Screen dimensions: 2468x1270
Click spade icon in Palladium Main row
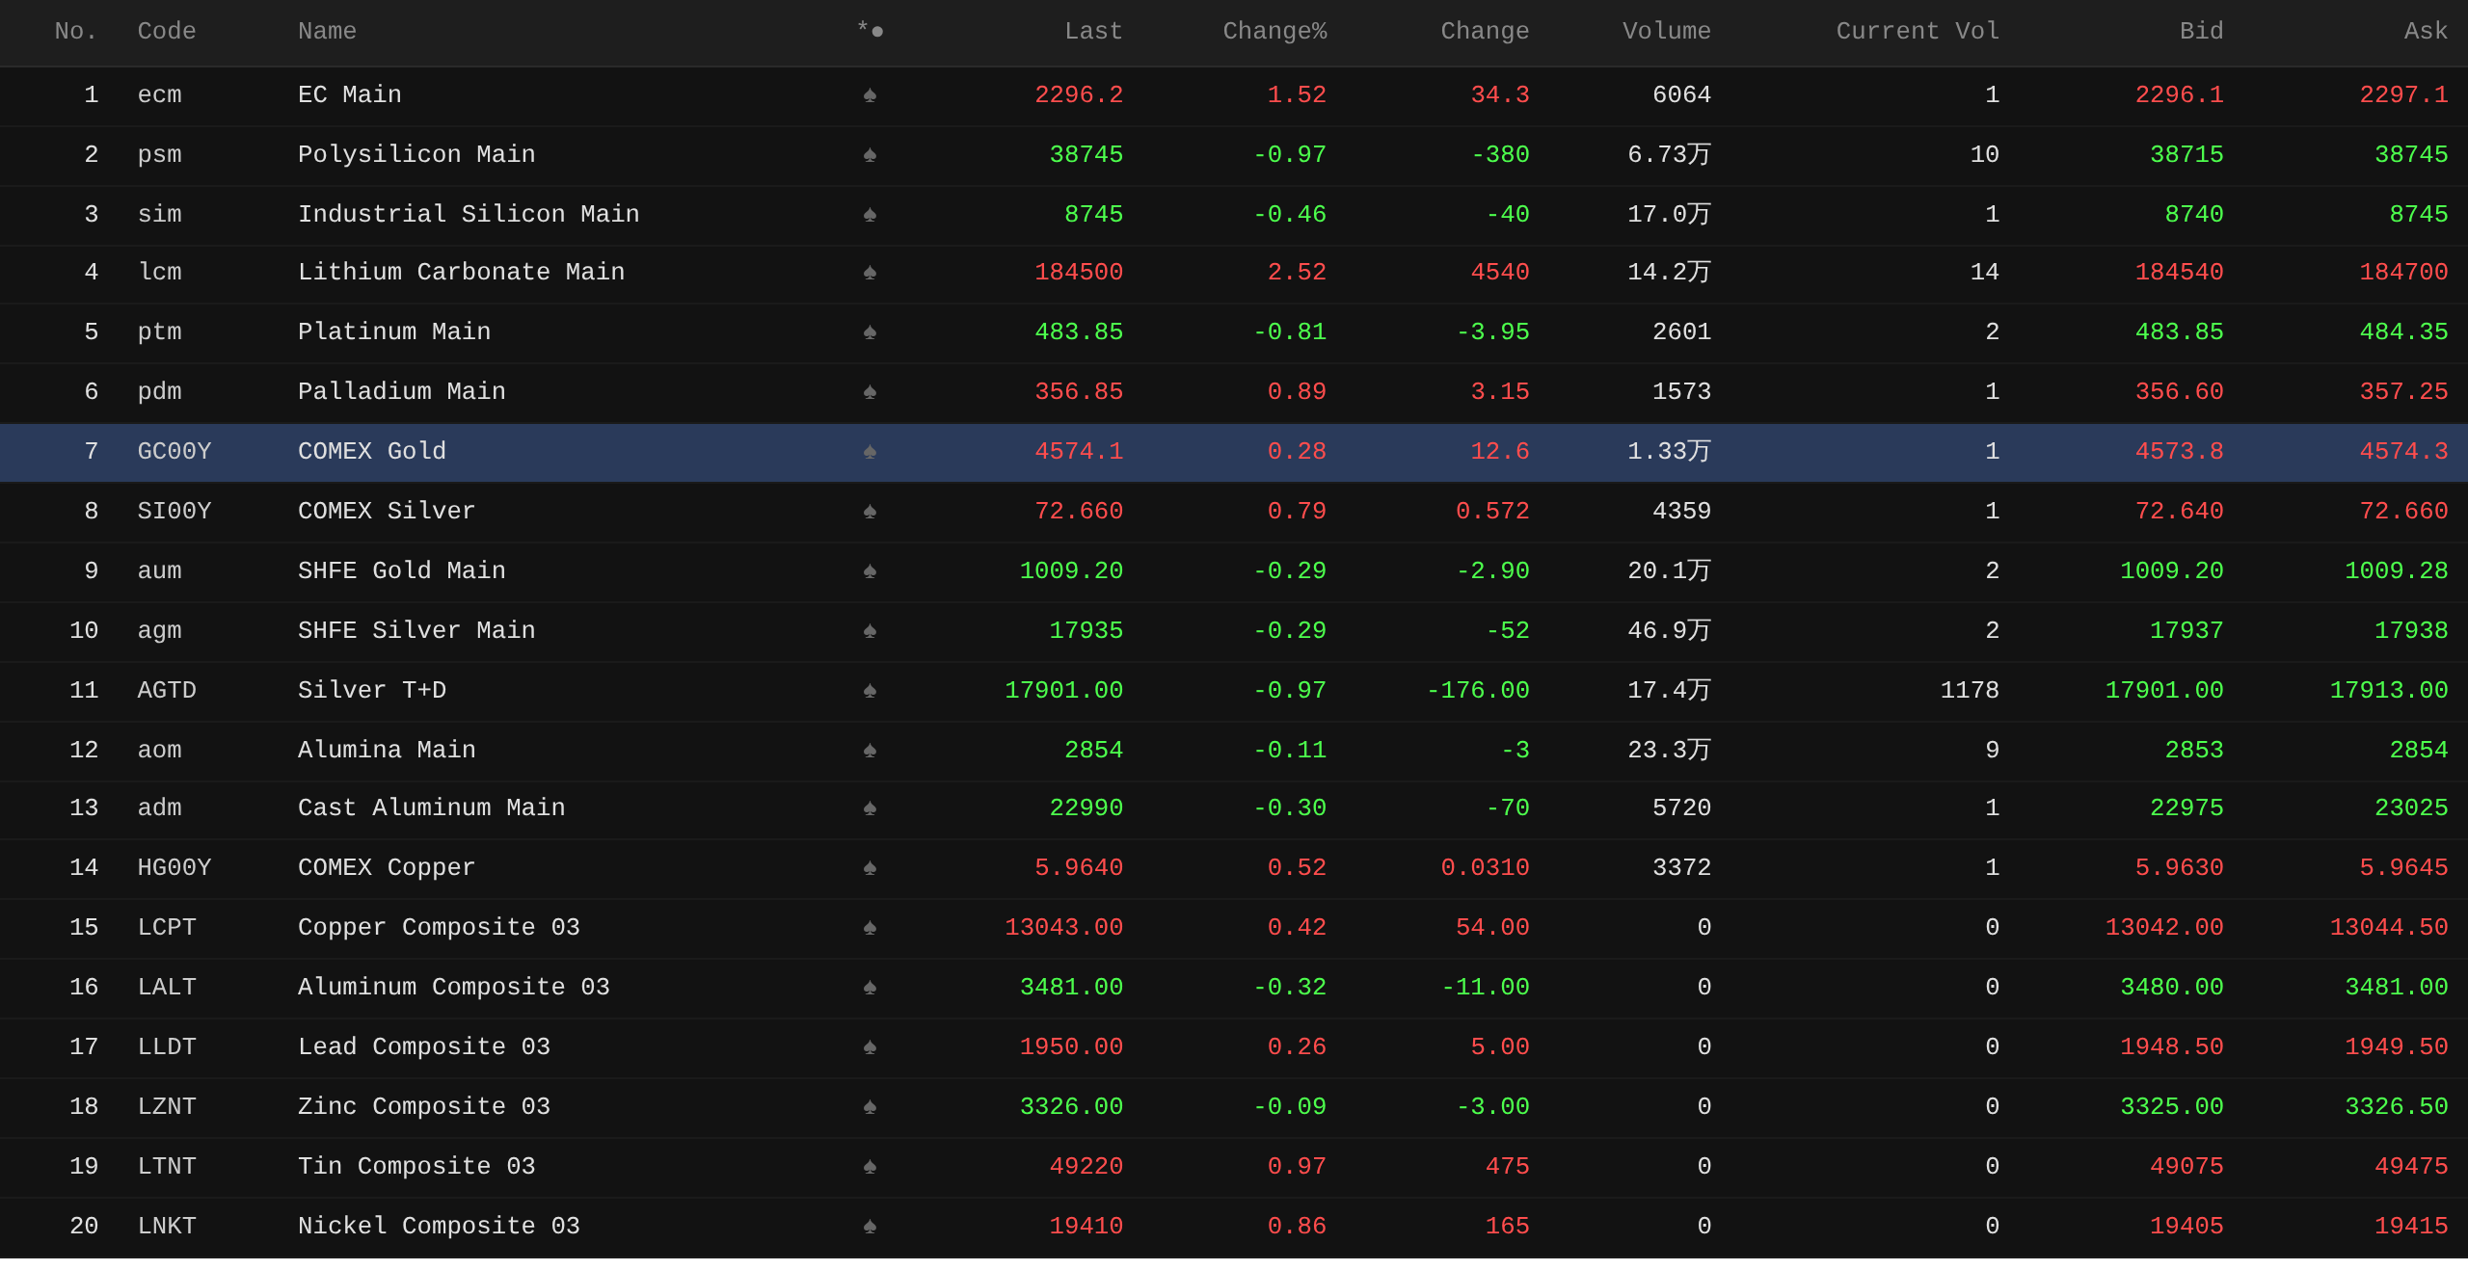click(x=870, y=392)
